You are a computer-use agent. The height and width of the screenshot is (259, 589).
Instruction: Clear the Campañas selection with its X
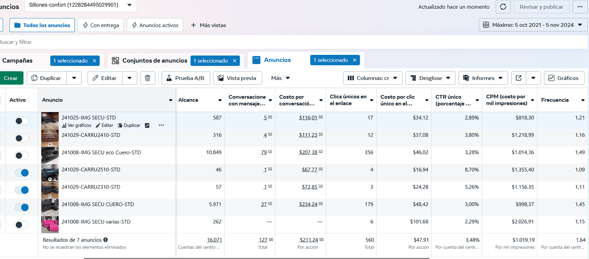point(94,61)
